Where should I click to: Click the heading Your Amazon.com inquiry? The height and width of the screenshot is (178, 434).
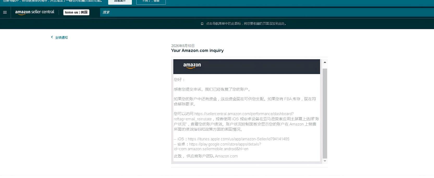tap(197, 50)
